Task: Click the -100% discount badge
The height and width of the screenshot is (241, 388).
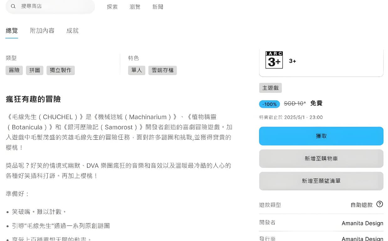Action: click(x=269, y=104)
